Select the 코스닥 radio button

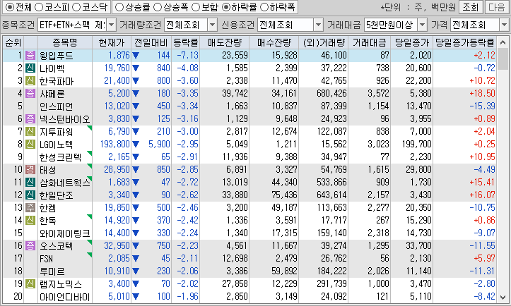pos(76,7)
